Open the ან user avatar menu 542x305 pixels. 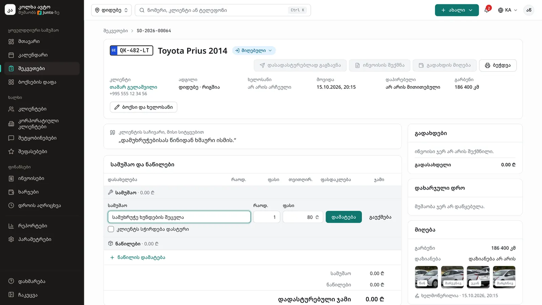tap(528, 10)
